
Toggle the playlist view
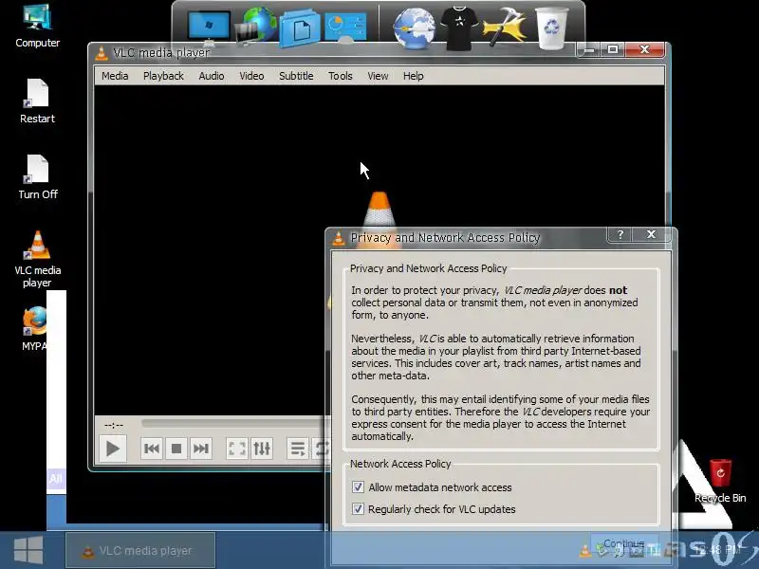click(298, 449)
